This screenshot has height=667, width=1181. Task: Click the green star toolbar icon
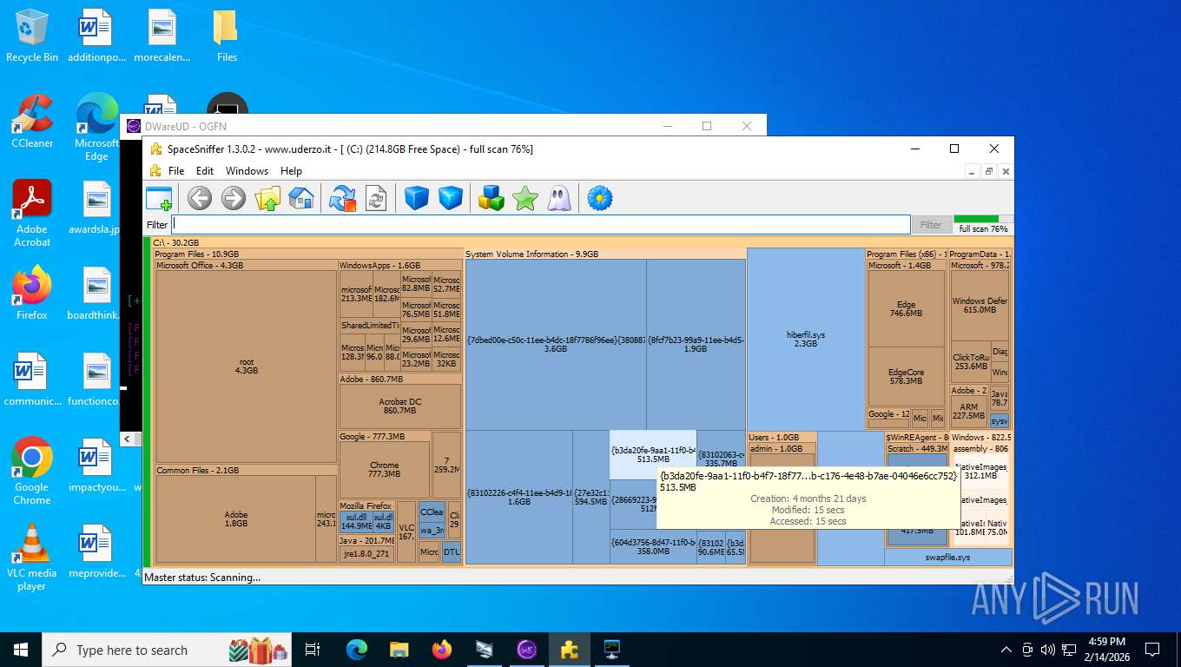pyautogui.click(x=525, y=198)
